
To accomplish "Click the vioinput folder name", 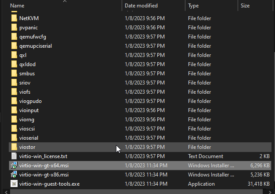I will [29, 110].
